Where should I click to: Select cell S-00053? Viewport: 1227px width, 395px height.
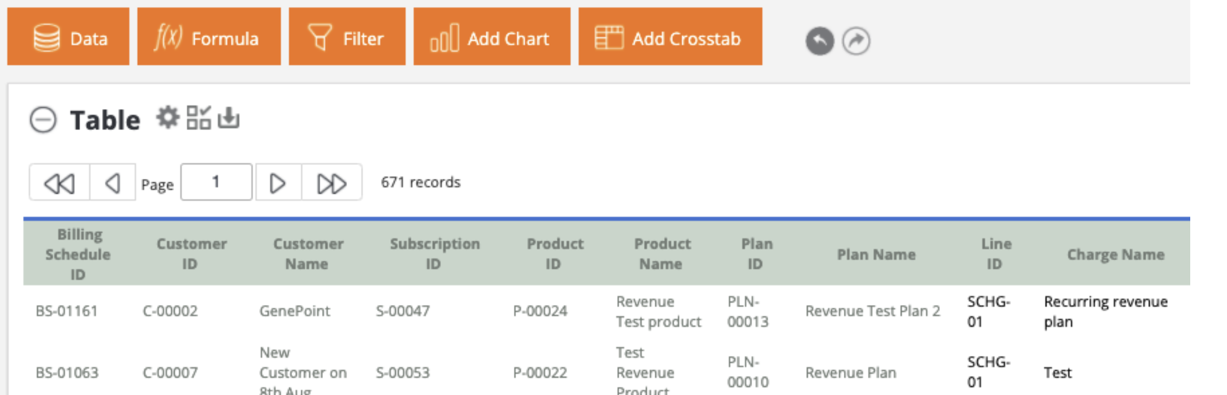coord(402,373)
